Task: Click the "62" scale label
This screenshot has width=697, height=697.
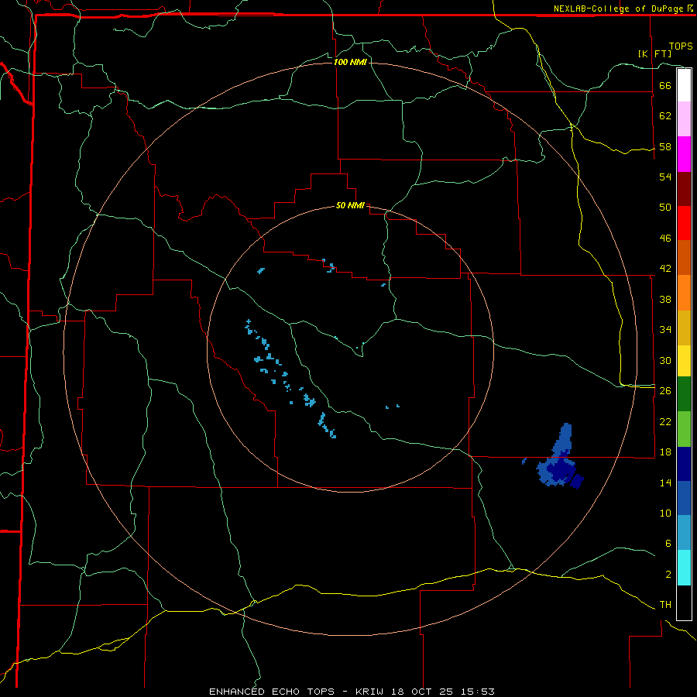Action: coord(665,116)
